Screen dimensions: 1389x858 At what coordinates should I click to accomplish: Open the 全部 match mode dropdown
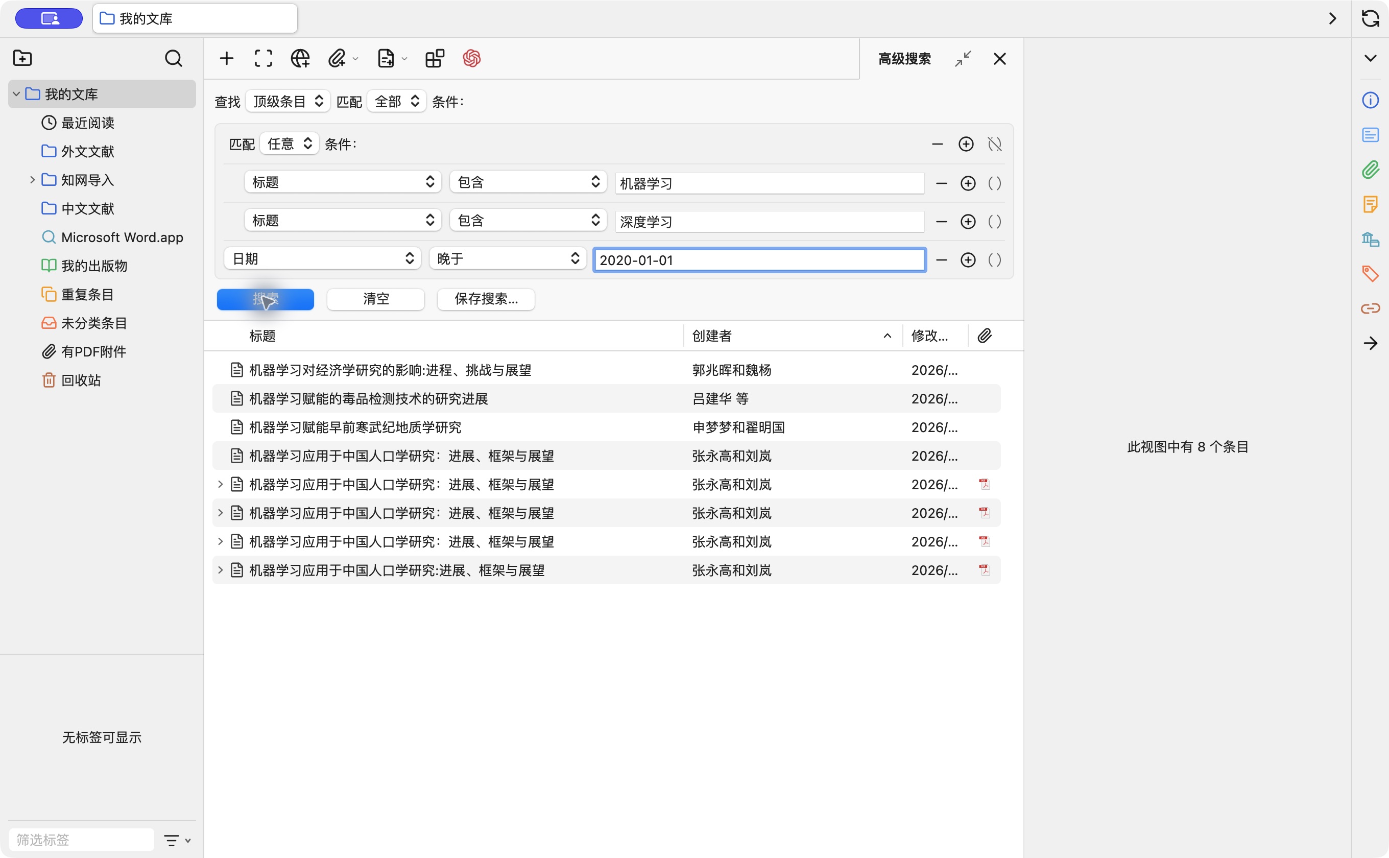point(397,101)
